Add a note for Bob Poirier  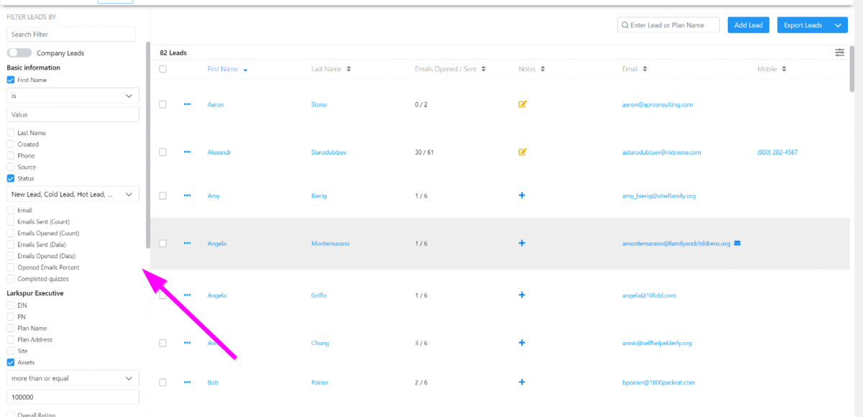[522, 382]
